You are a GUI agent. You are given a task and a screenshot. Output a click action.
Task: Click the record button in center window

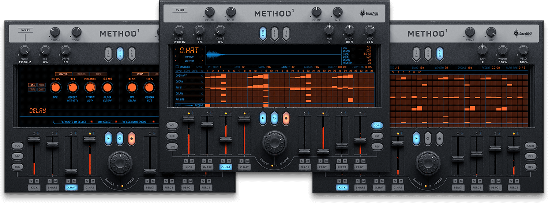point(286,119)
